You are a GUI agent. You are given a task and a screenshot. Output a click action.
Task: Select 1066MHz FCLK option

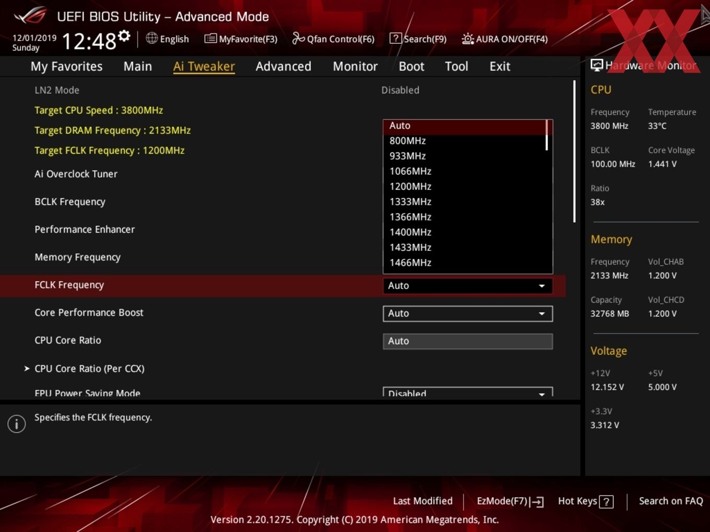click(x=464, y=171)
